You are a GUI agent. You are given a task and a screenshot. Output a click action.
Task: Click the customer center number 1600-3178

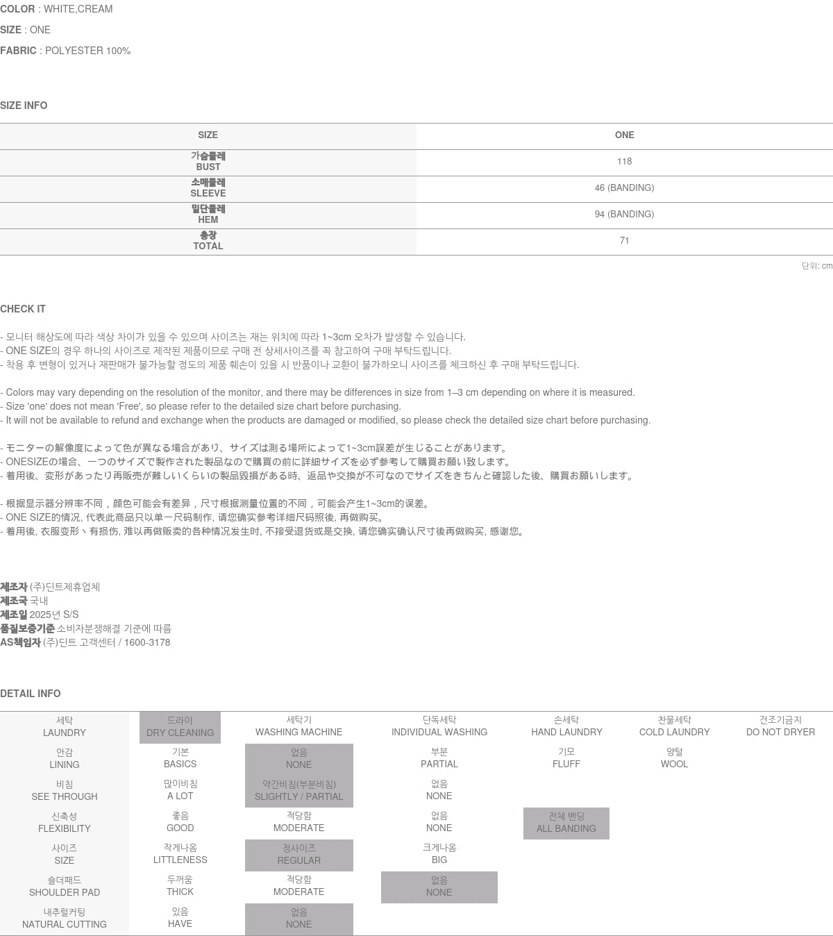[x=147, y=642]
